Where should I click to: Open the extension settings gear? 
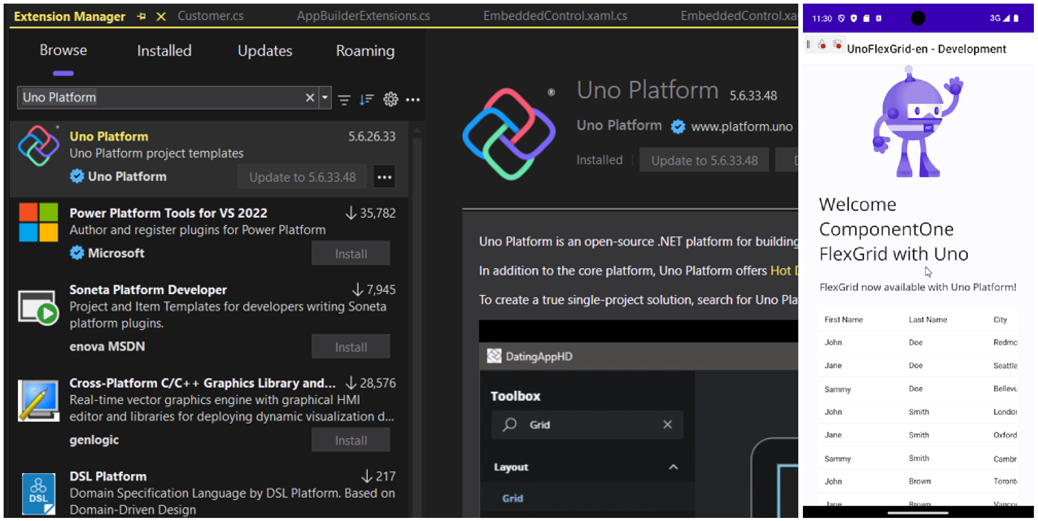click(390, 99)
